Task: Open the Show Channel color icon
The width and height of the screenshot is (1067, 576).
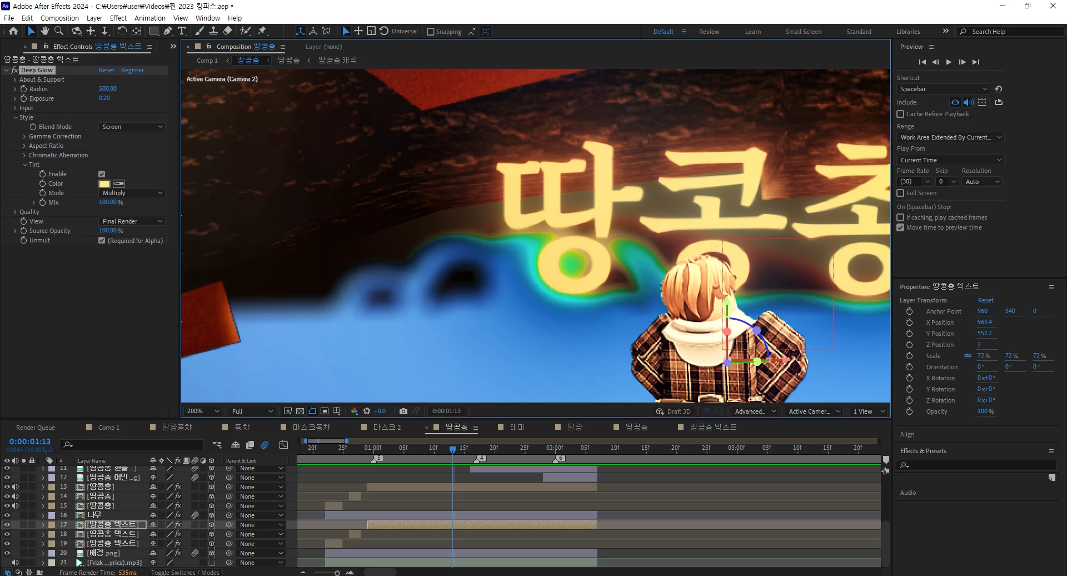Action: (355, 411)
